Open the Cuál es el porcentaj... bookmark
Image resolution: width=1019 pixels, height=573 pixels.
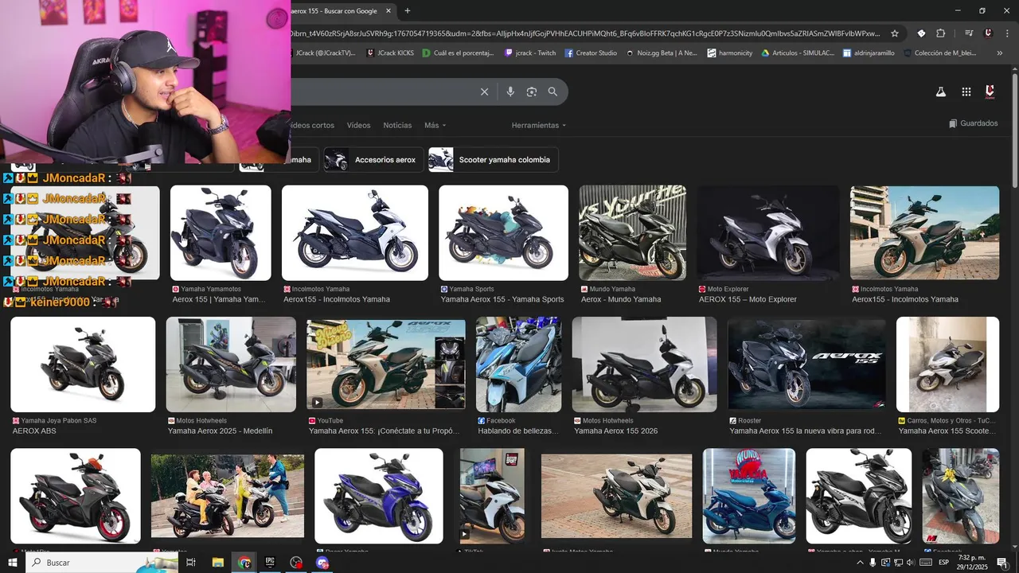459,53
